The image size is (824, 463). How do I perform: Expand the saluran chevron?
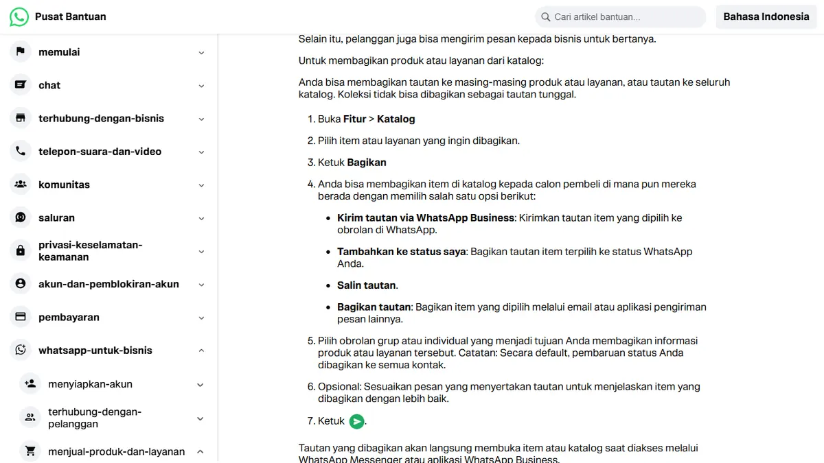(201, 218)
